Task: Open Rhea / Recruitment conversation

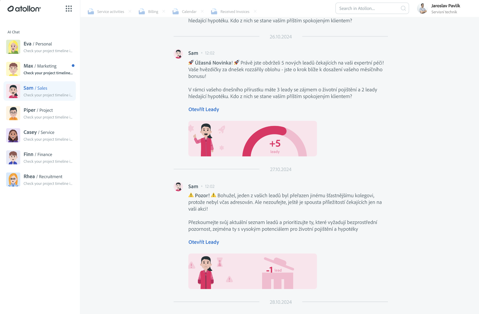Action: [40, 180]
